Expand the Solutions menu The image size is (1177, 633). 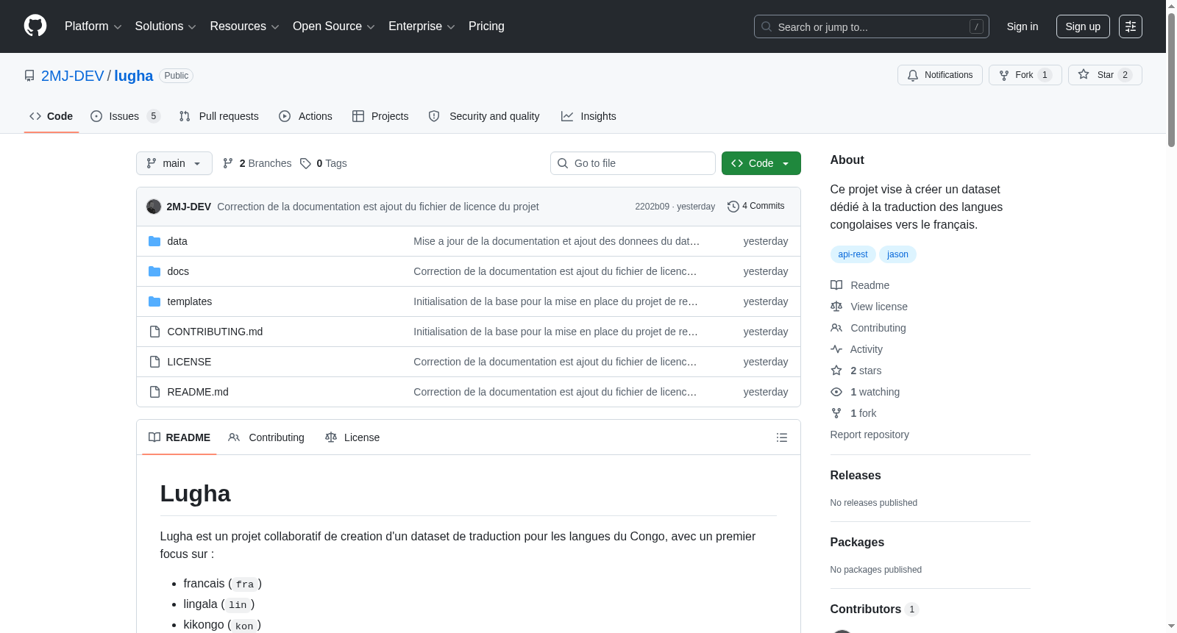(x=166, y=26)
